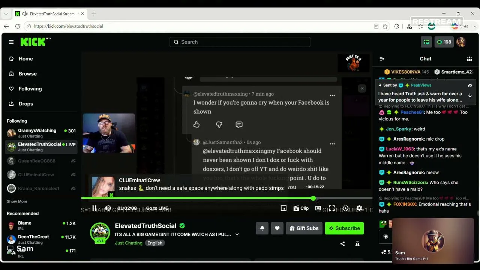Hide the pinned chat message
This screenshot has width=480, height=270.
[x=470, y=85]
